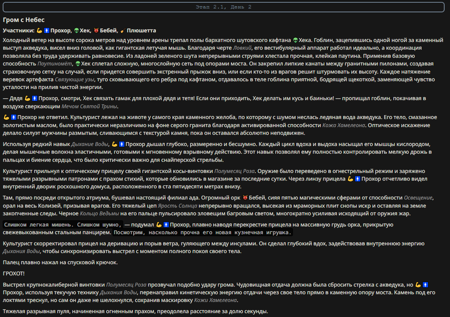Click the italic term 'Ловкий'
The image size is (450, 317).
(x=242, y=48)
